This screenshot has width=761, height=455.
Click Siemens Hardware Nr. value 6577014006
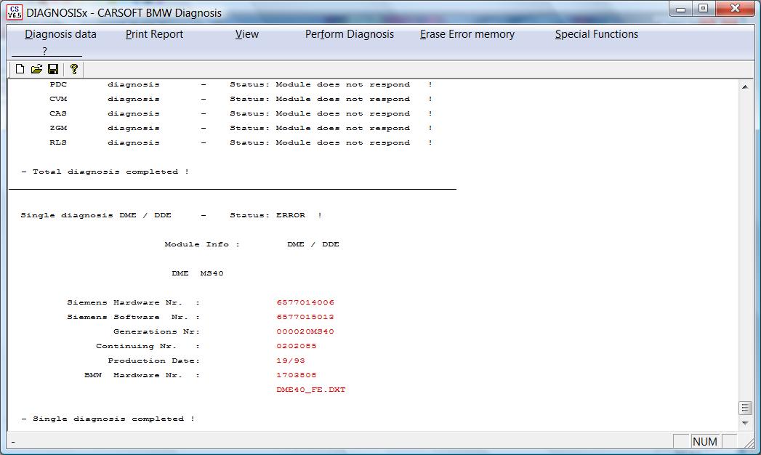point(305,302)
